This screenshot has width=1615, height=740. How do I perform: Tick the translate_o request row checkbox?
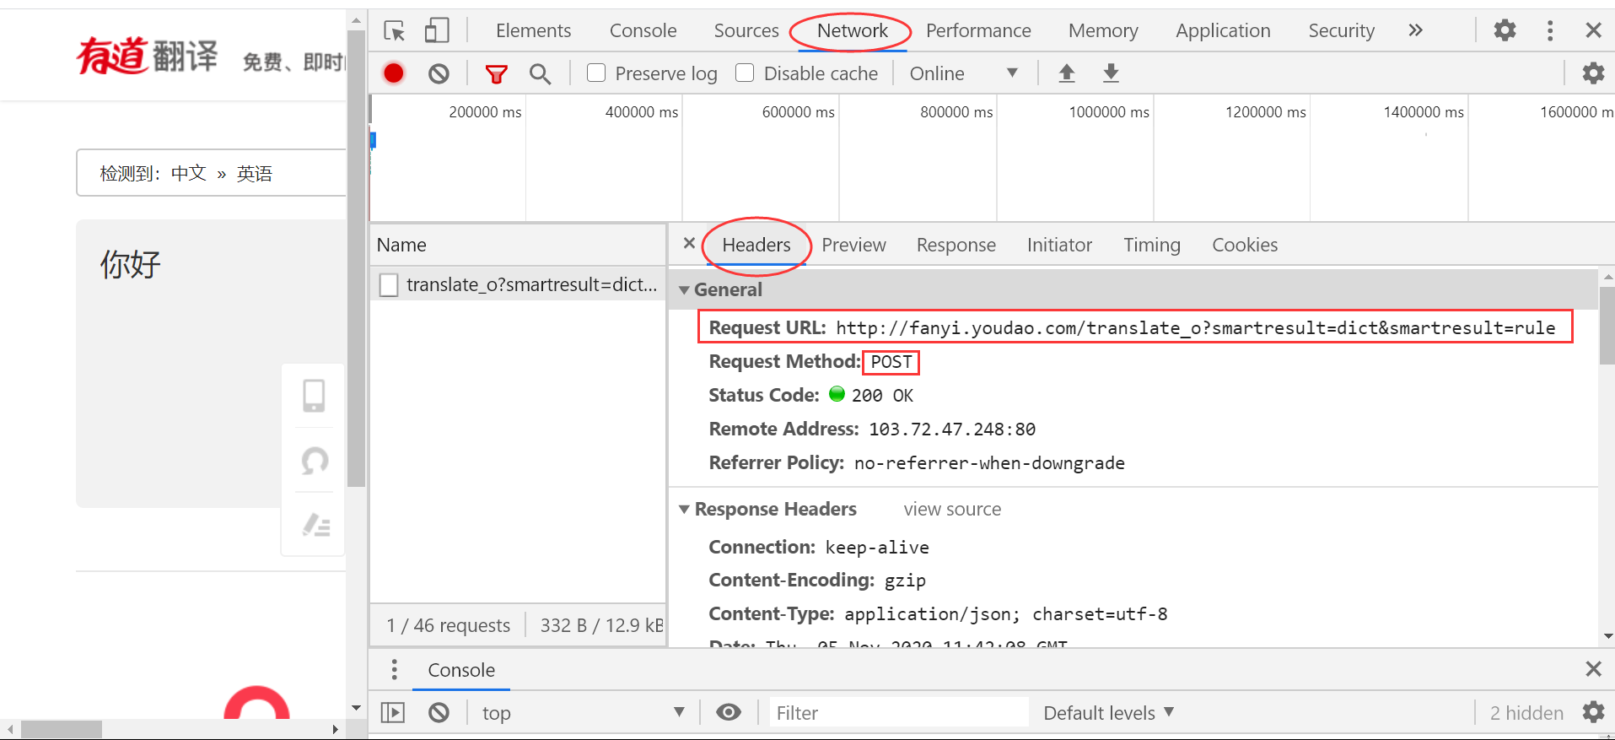click(x=389, y=285)
